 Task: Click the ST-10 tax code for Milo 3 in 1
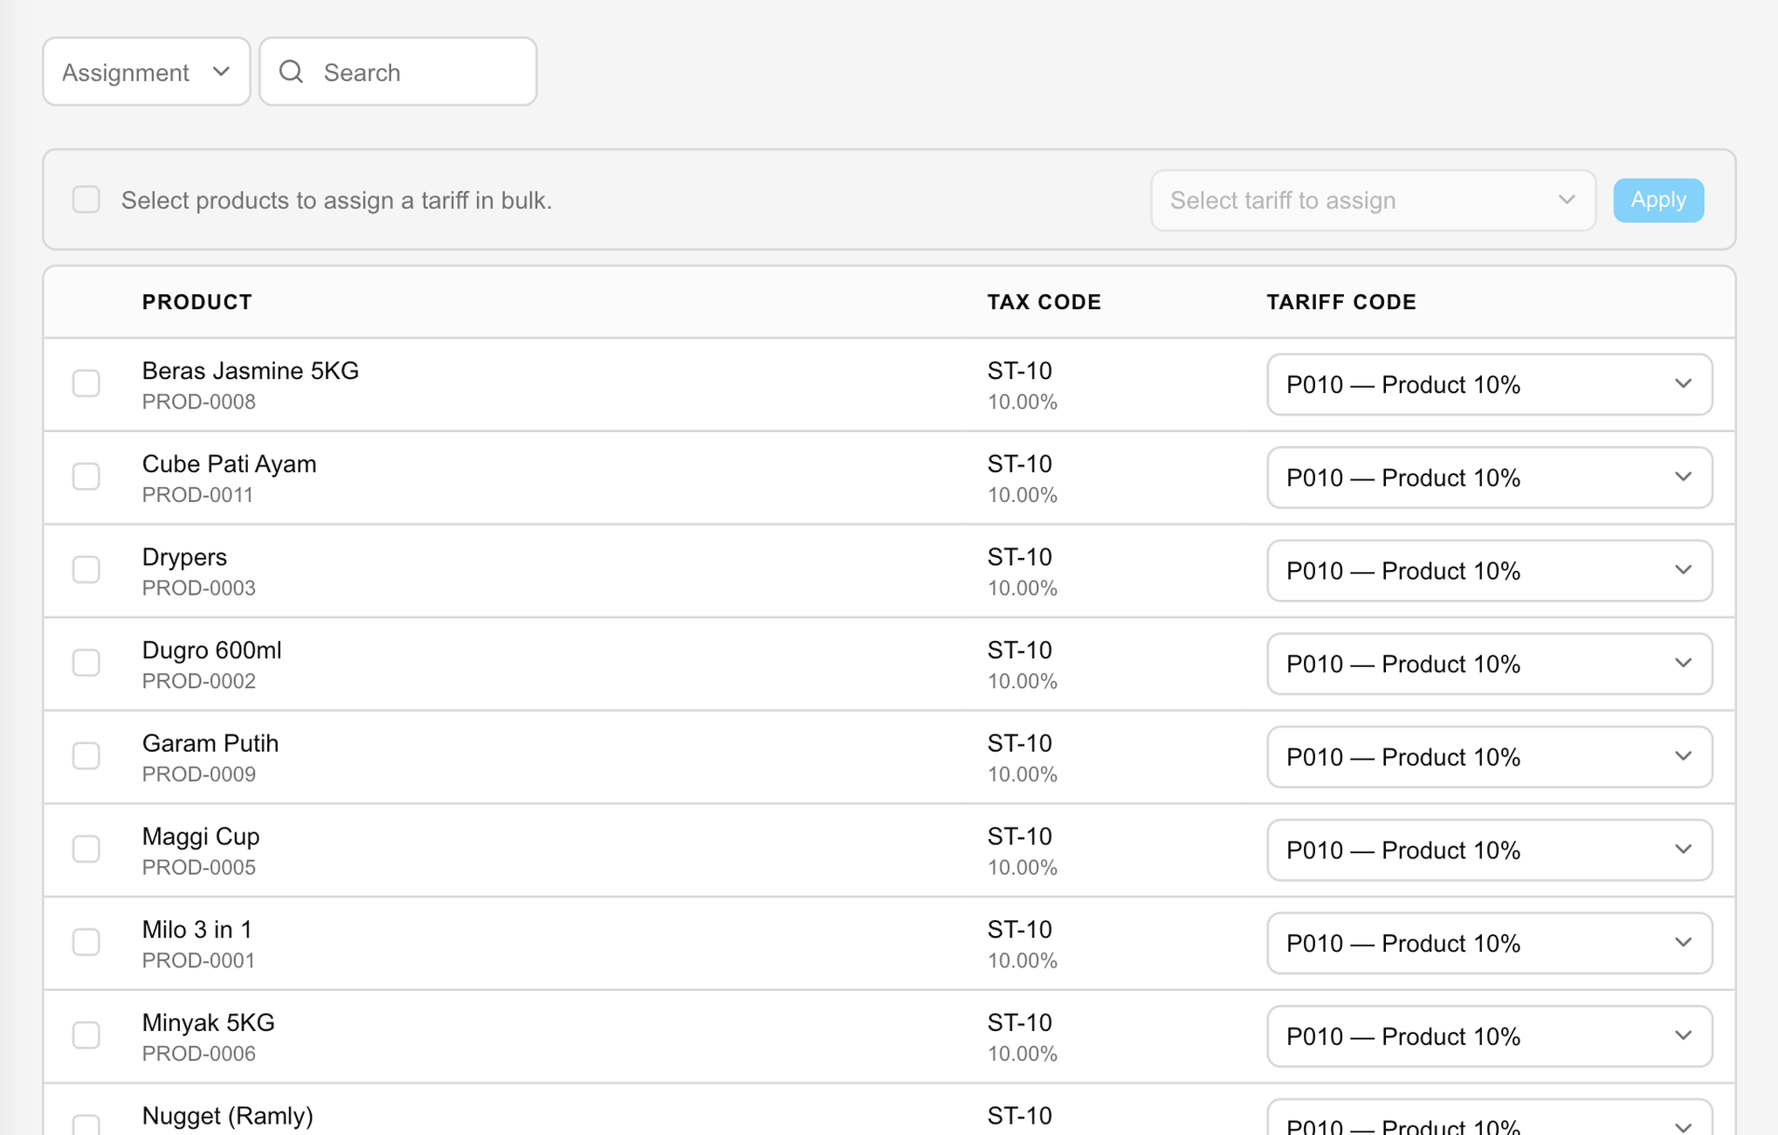pos(1020,930)
